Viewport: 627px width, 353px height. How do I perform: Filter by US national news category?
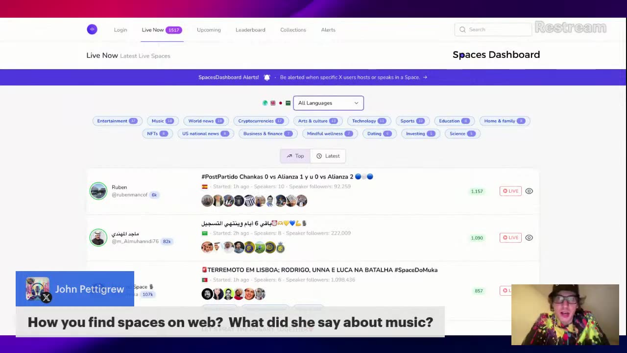pos(205,134)
